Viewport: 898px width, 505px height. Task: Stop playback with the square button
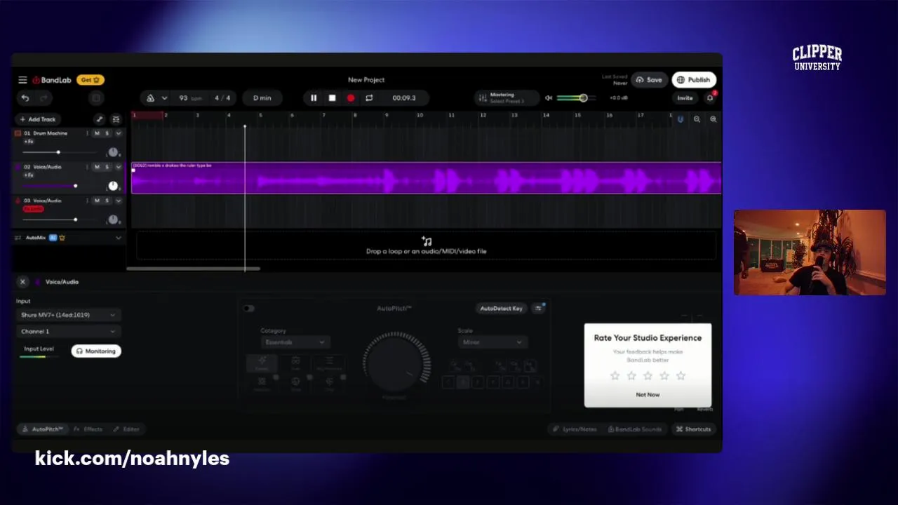(333, 98)
